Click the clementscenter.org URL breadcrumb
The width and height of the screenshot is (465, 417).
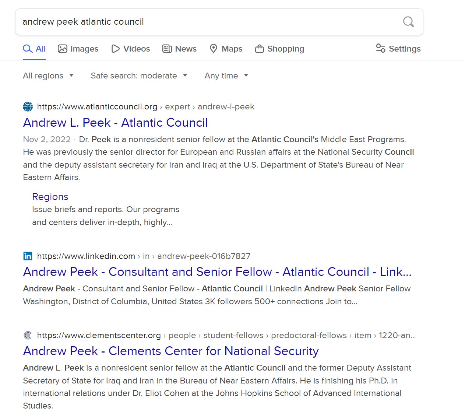pos(226,335)
